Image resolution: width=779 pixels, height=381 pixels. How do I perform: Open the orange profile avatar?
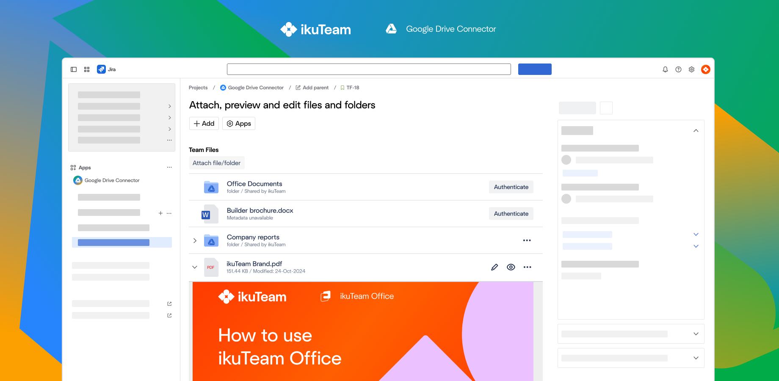[x=705, y=69]
